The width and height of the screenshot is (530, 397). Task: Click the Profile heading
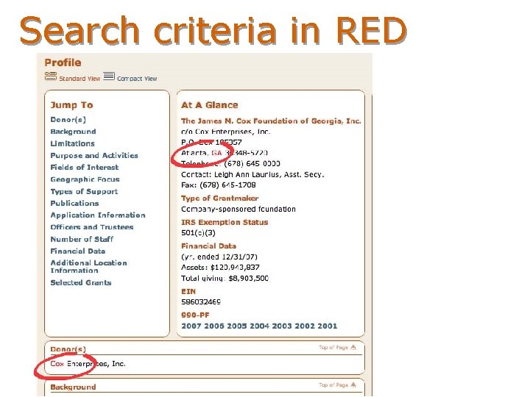point(63,62)
